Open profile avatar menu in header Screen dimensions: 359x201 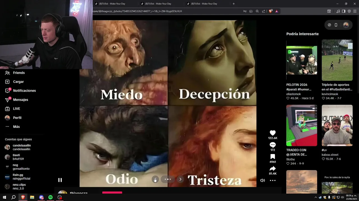point(346,25)
